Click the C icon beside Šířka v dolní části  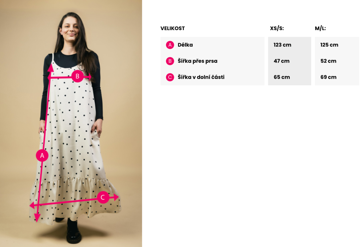[170, 77]
